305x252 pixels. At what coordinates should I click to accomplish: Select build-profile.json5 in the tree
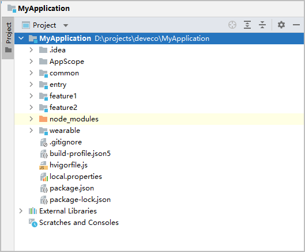pos(80,154)
